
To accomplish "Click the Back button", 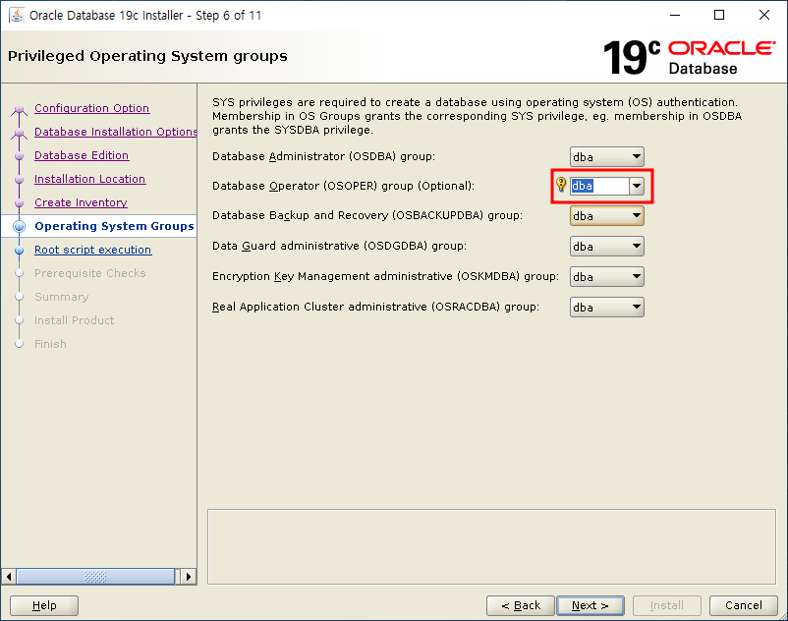I will click(x=521, y=605).
